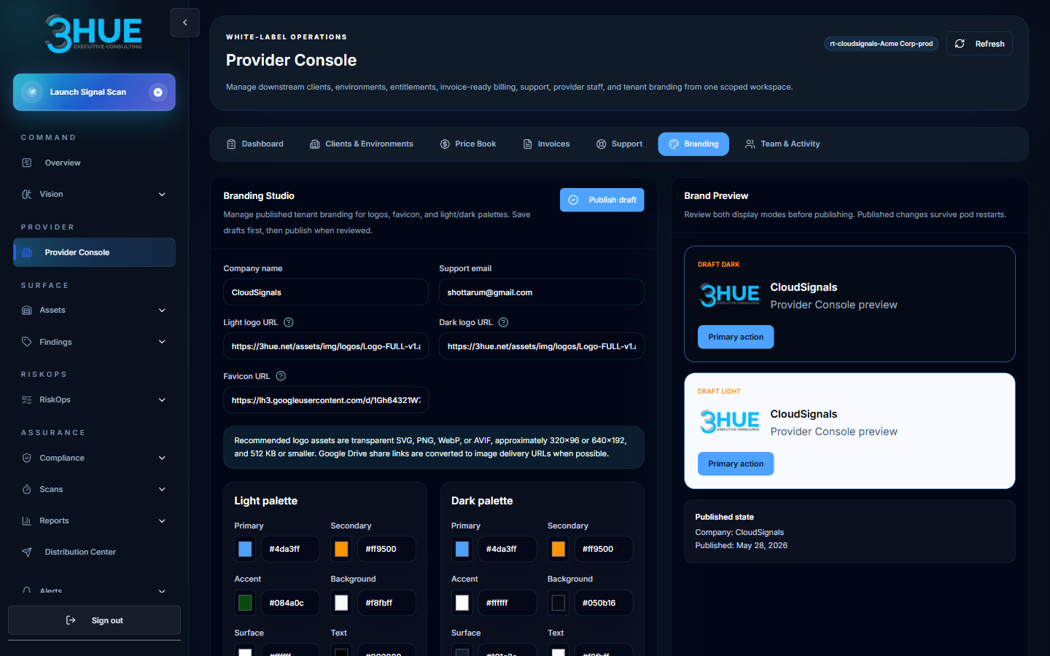Screen dimensions: 1050x656
Task: Open Dark palette Accent color swatch
Action: (x=462, y=603)
